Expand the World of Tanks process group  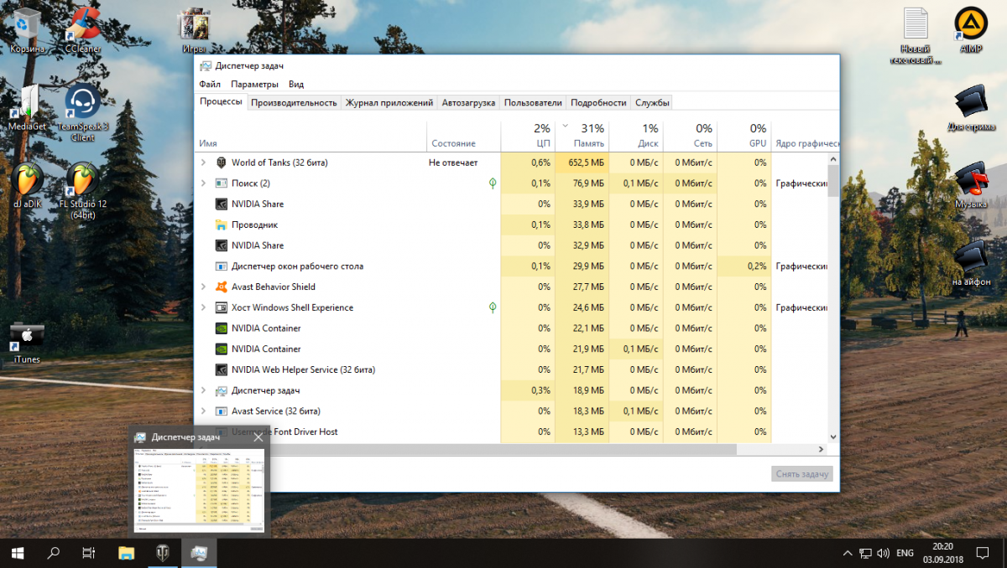click(x=203, y=163)
